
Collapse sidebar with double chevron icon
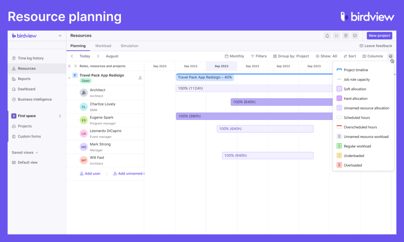coord(60,36)
